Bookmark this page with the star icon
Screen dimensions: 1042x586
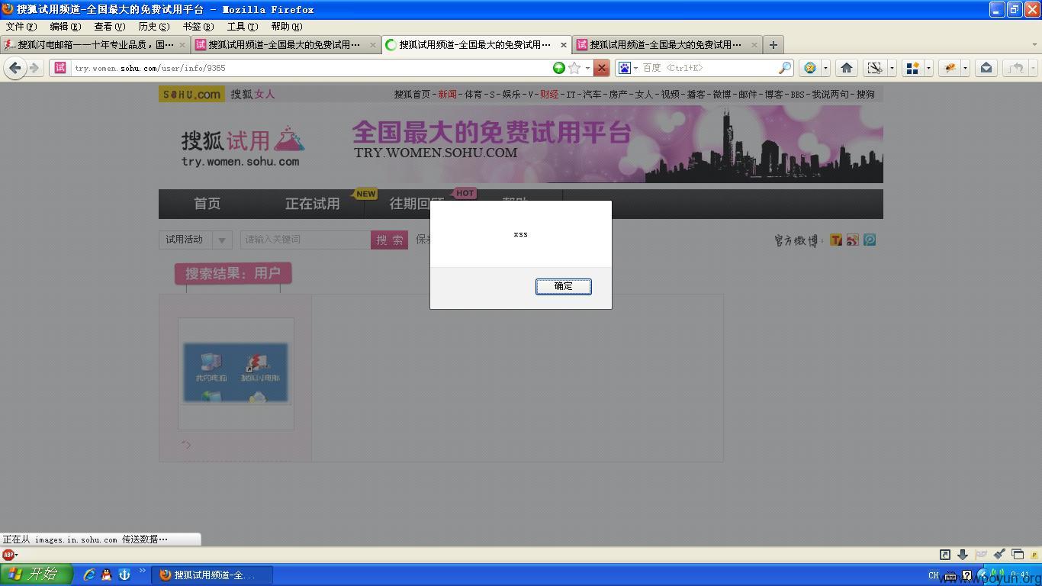(574, 68)
